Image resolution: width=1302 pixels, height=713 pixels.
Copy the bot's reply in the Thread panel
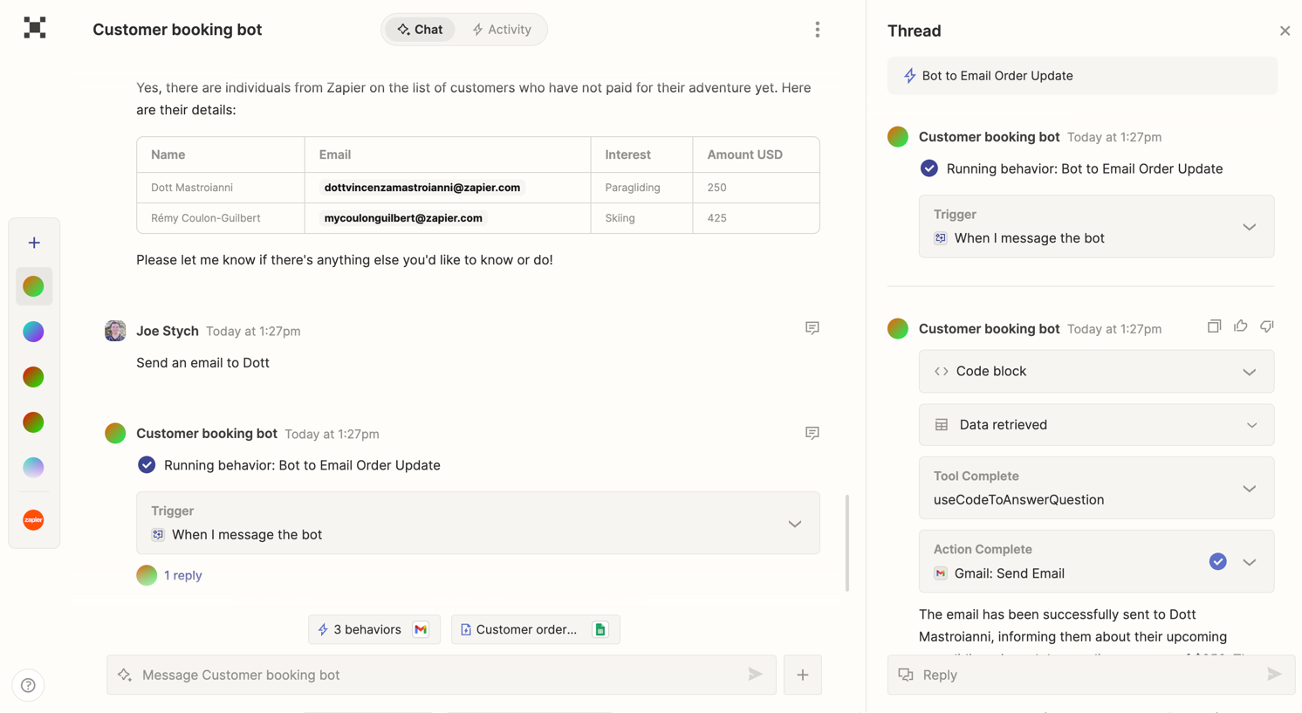tap(1214, 326)
